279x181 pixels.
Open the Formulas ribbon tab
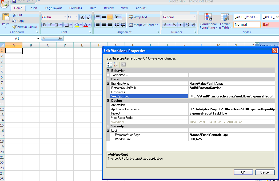click(x=76, y=8)
